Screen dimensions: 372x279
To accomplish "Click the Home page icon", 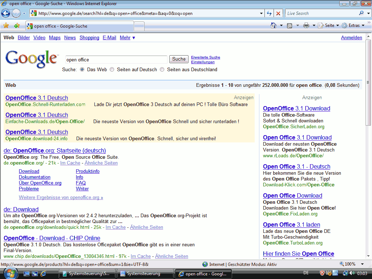I will (x=274, y=25).
